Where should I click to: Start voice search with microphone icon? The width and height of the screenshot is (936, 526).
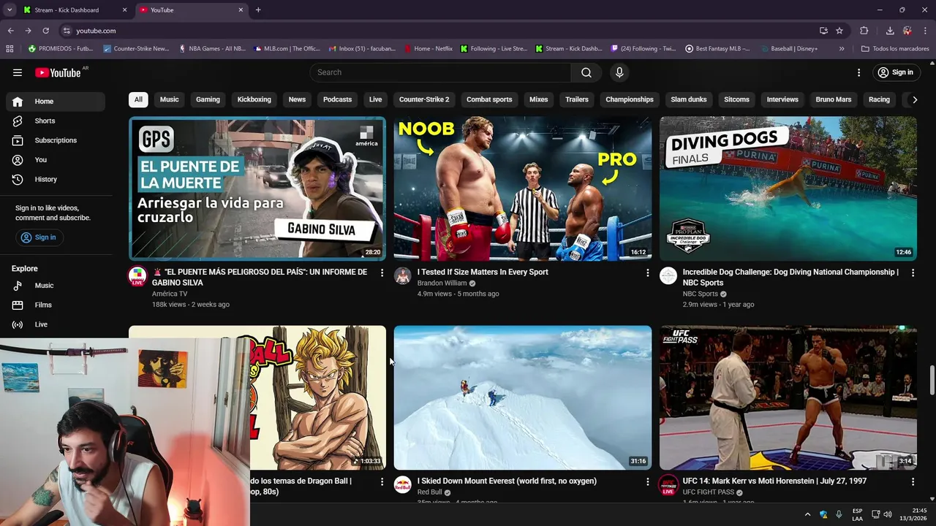click(x=619, y=72)
